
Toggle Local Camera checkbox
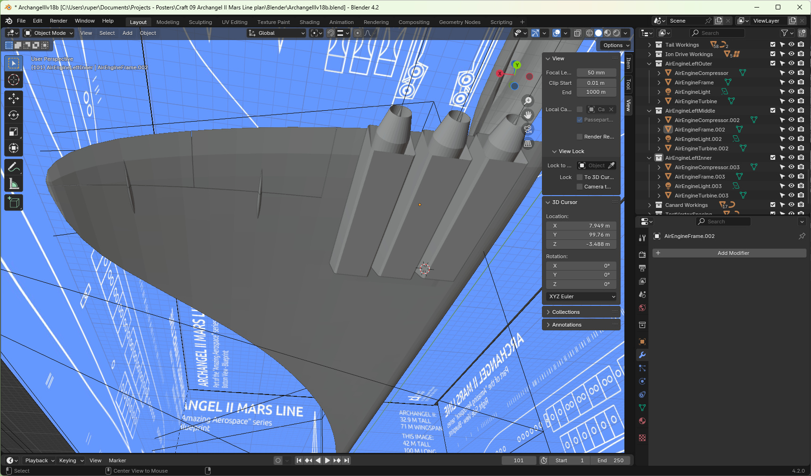coord(580,109)
